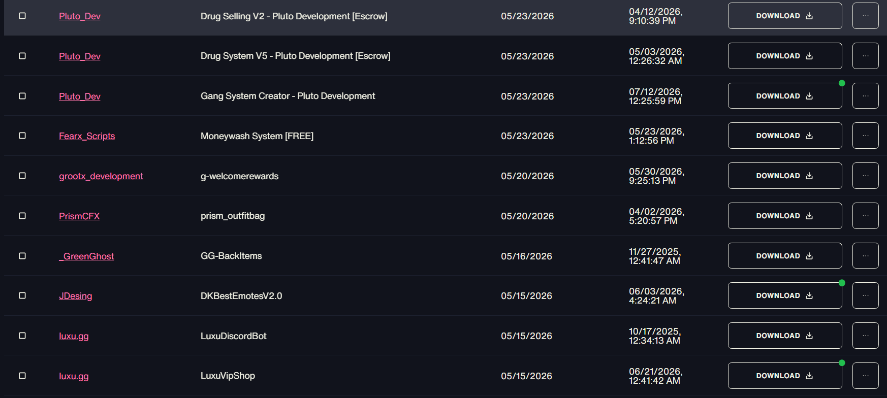
Task: Open the PrismCFX creator link
Action: 79,216
